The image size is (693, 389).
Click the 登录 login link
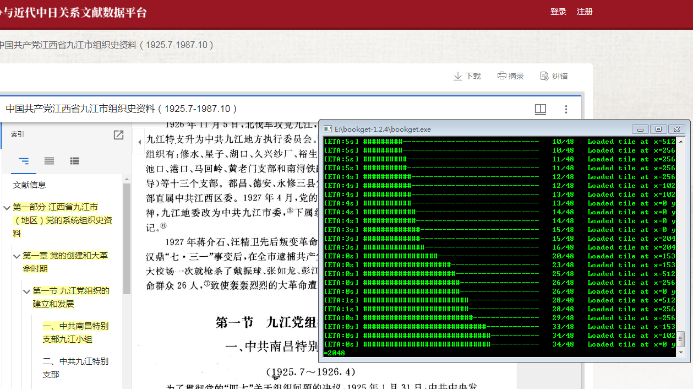click(558, 12)
